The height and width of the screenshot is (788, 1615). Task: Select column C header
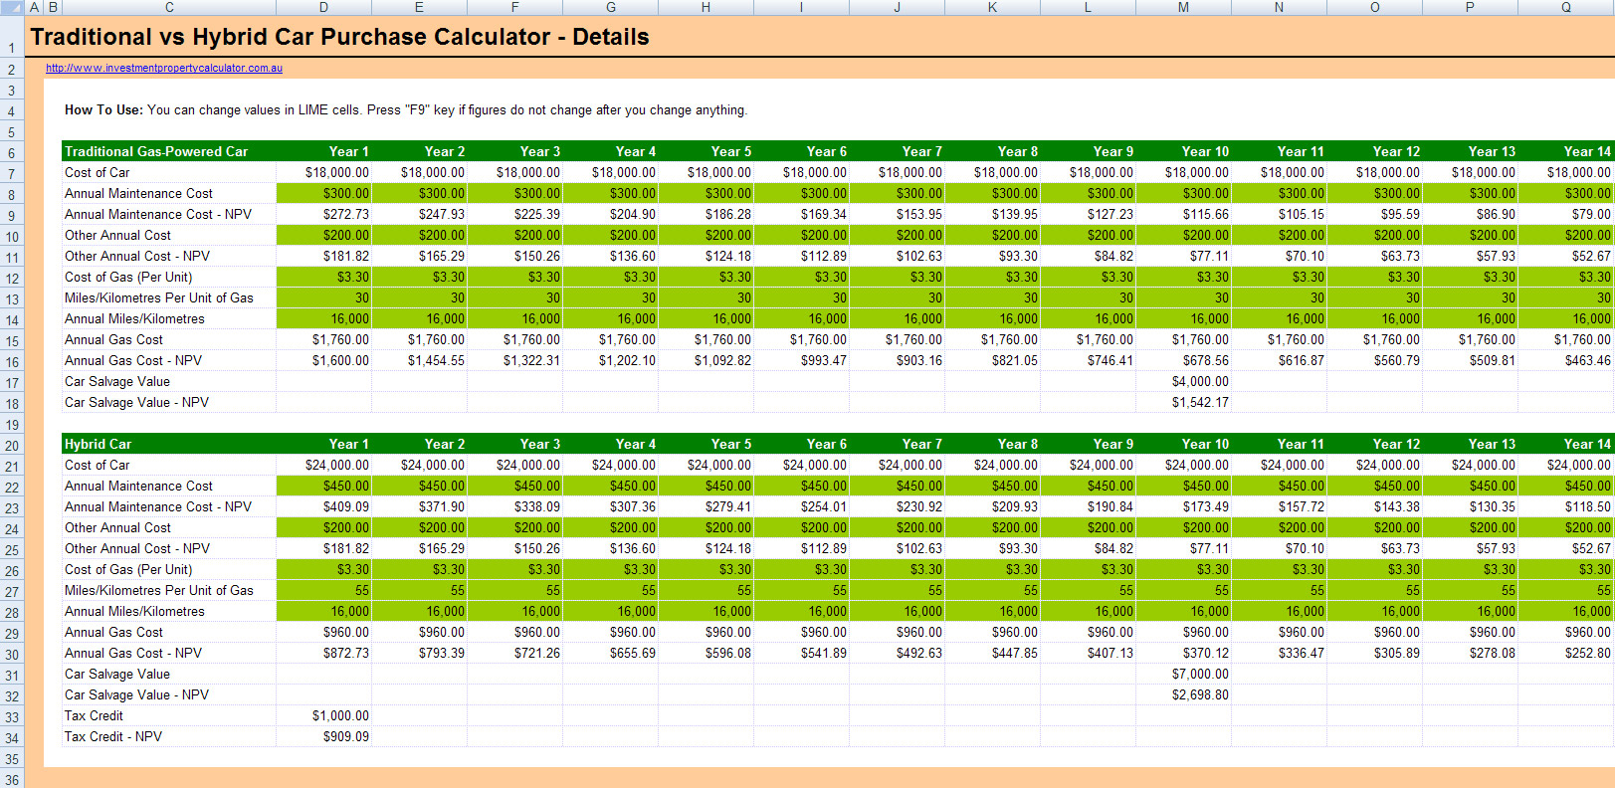[x=169, y=7]
